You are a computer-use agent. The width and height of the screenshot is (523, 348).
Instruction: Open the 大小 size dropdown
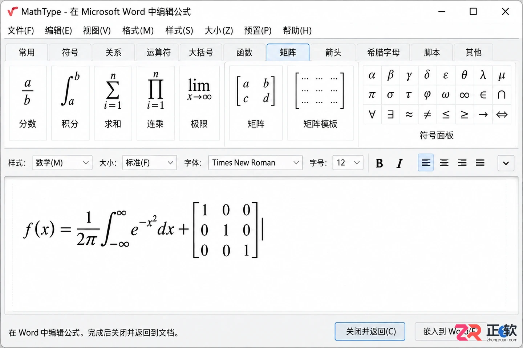pyautogui.click(x=149, y=163)
